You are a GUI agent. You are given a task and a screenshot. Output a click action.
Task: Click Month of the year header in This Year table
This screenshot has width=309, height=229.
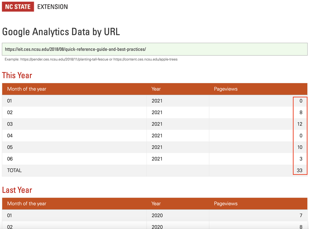[27, 89]
